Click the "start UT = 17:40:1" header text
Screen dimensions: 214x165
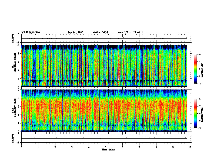[x=131, y=32]
